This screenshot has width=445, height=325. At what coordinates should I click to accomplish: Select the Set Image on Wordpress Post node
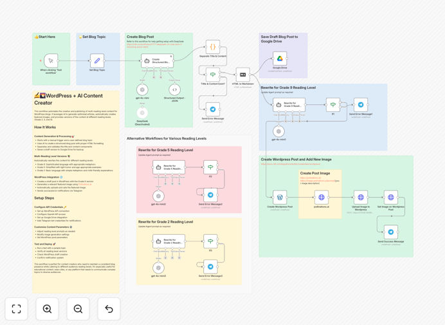coord(391,197)
